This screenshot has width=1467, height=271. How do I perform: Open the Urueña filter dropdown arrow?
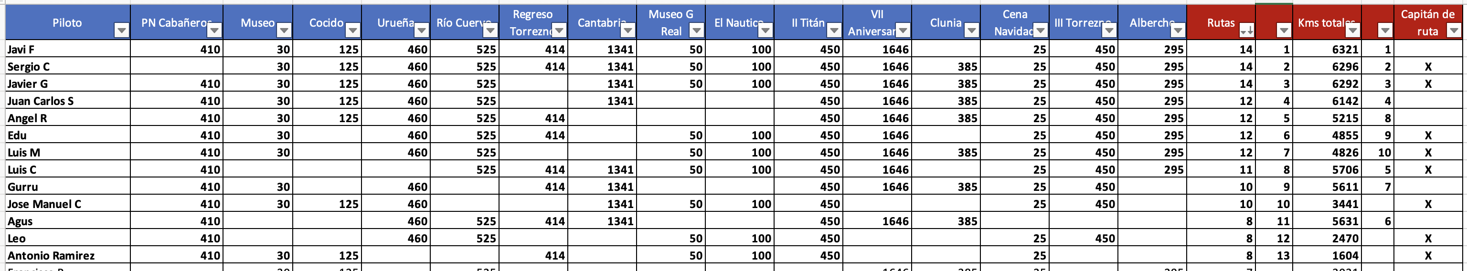421,31
